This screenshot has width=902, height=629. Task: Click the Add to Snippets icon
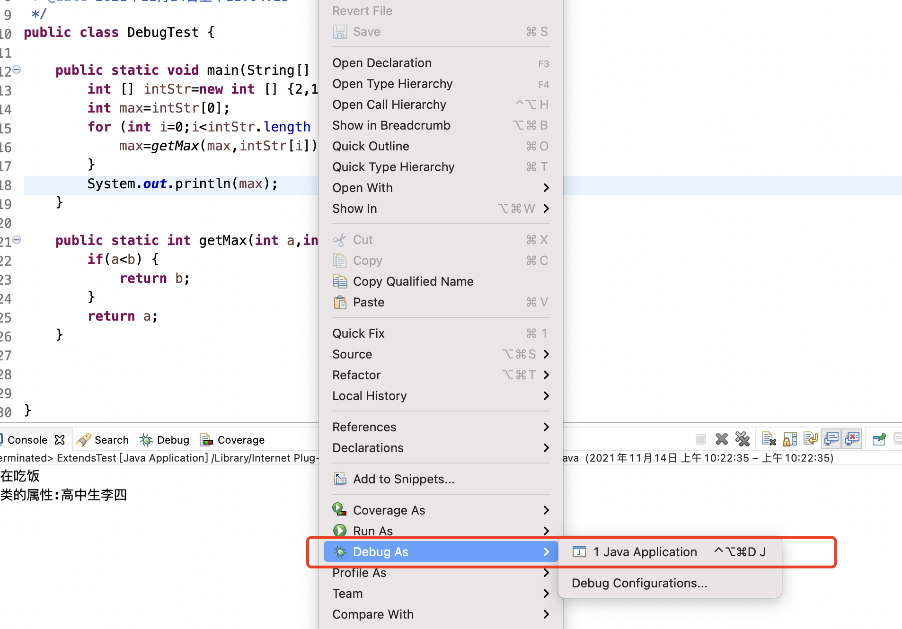[x=340, y=479]
